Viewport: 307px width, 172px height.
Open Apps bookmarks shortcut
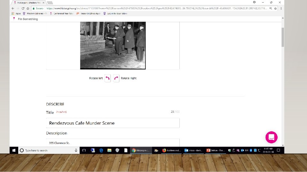(16, 13)
